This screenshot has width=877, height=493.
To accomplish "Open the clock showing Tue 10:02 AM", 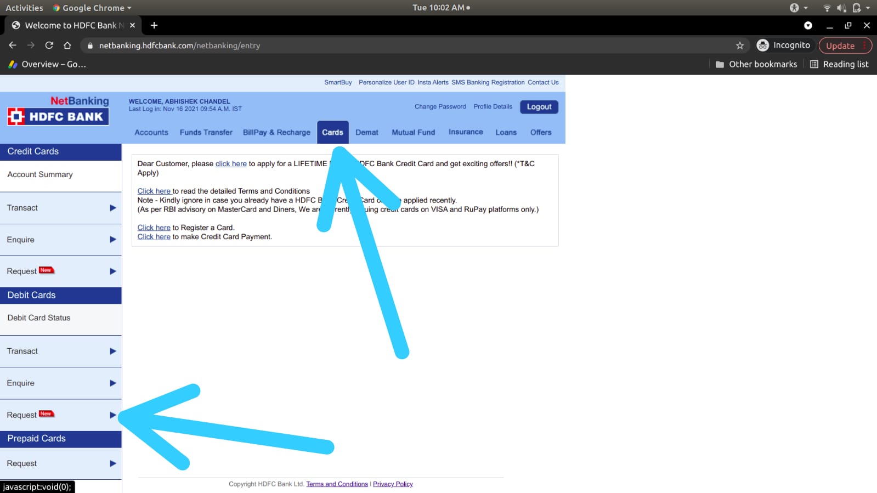I will point(441,8).
